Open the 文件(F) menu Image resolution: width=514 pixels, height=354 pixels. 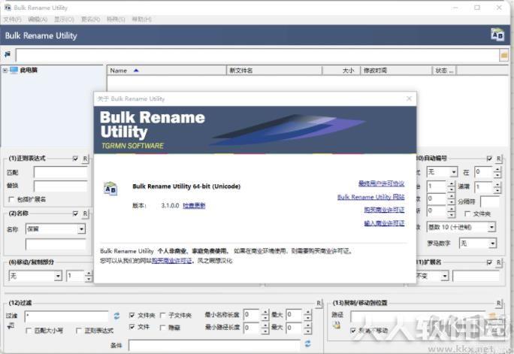[x=12, y=20]
